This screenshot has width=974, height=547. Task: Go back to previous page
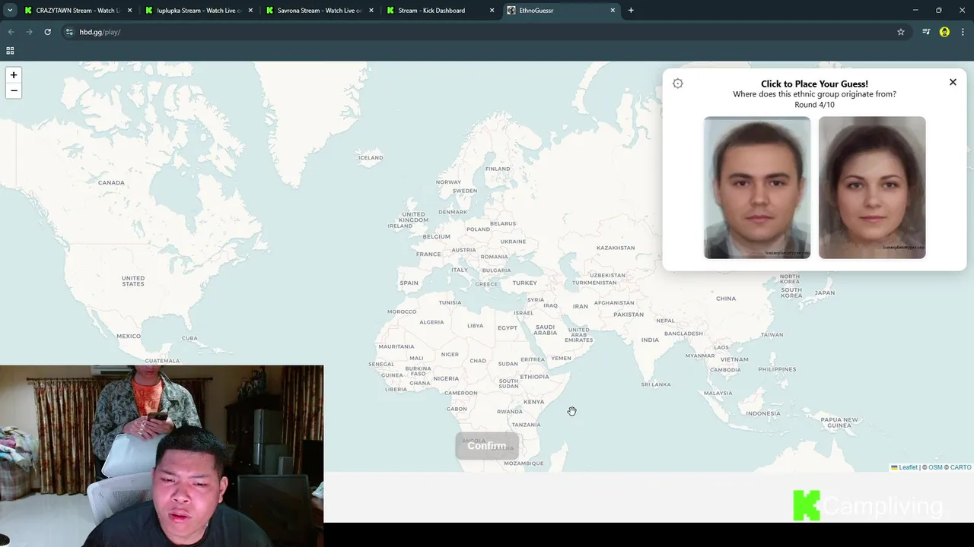coord(11,32)
